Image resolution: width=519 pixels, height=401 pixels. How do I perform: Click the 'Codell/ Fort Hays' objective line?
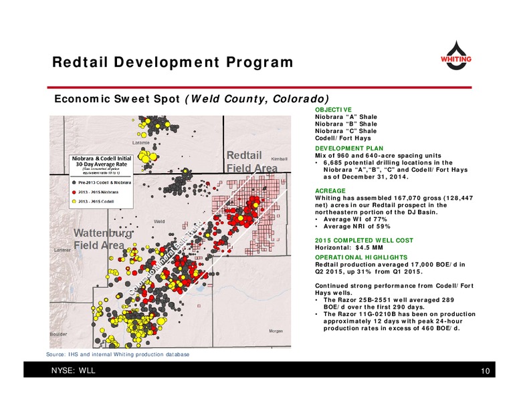343,138
